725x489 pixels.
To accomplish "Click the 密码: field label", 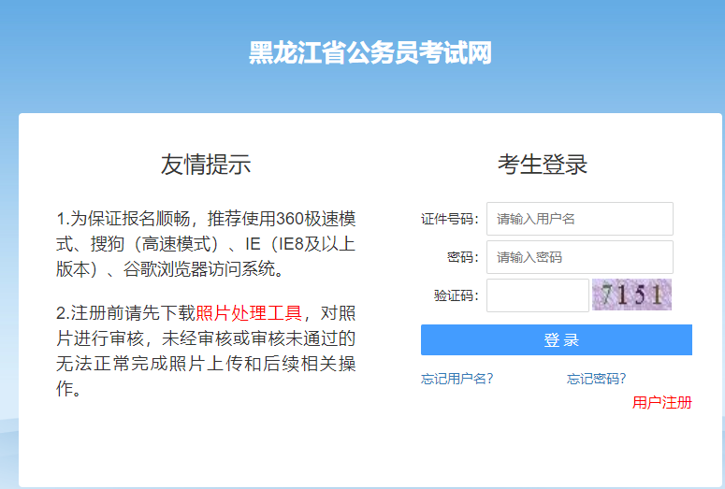I will click(x=462, y=257).
